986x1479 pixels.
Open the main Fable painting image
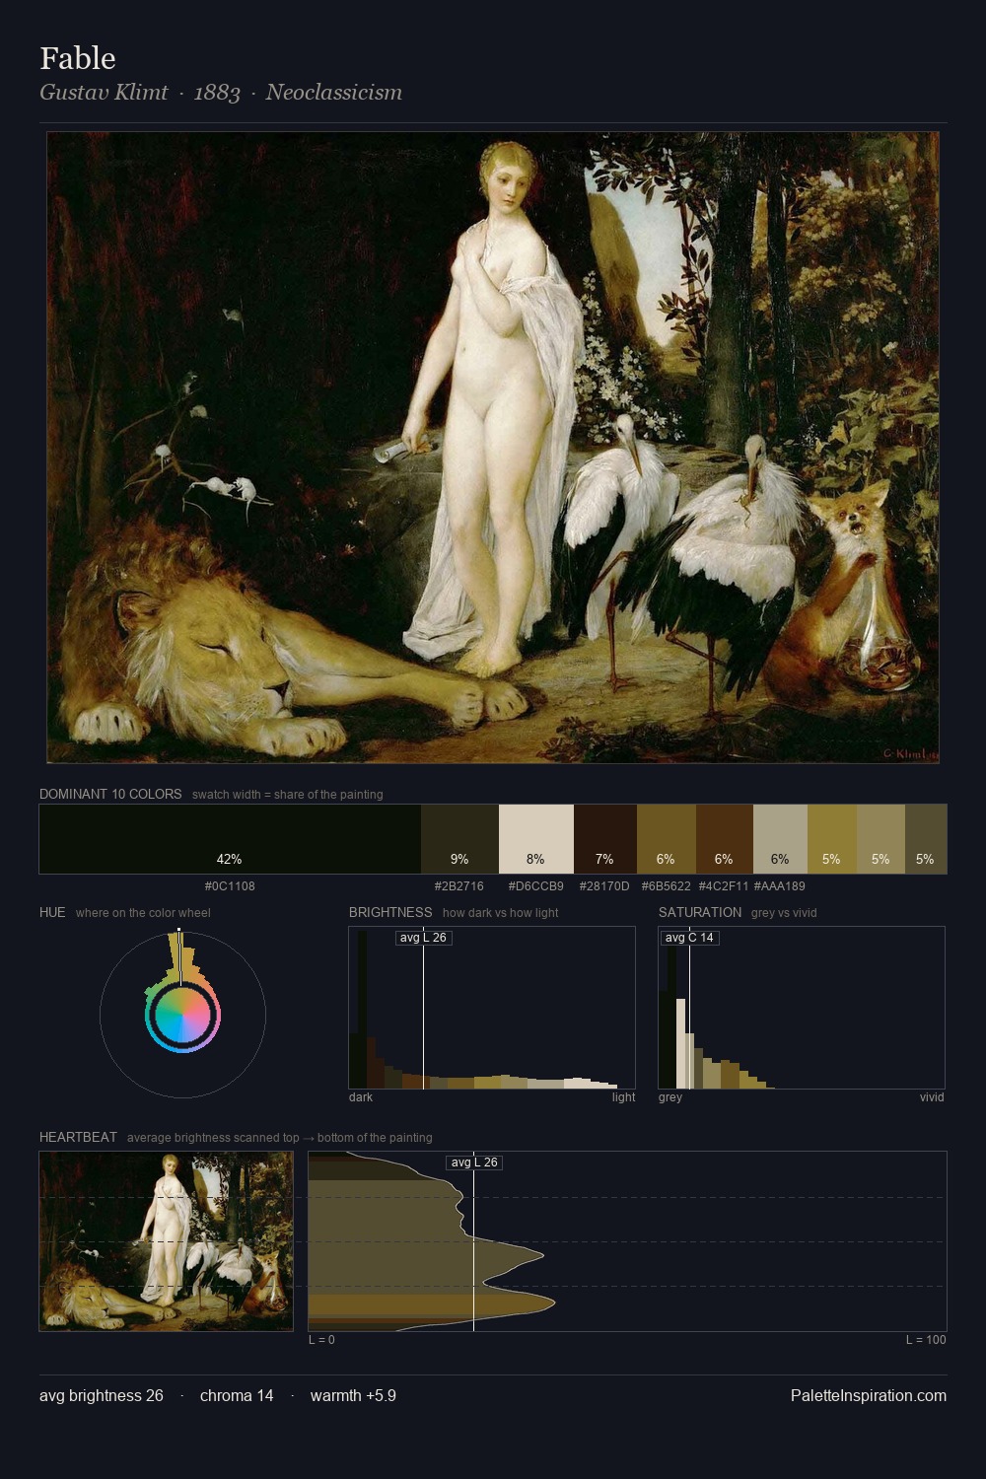493,448
